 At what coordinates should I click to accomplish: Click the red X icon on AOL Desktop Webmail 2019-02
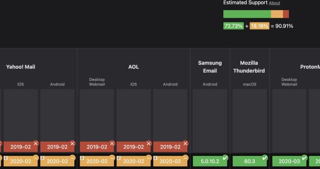point(112,143)
